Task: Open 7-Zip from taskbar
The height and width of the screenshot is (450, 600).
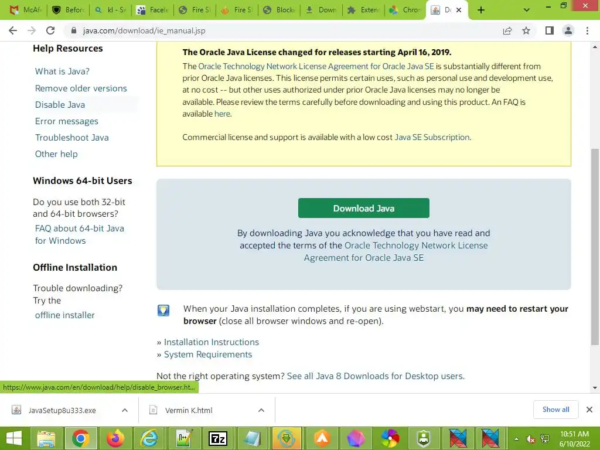Action: coord(218,438)
